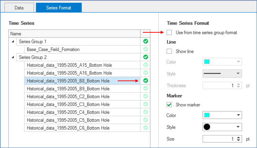The width and height of the screenshot is (257, 148).
Task: Select Historical_data_1995-2005_B9_Bottom Hole series
Action: pos(69,89)
